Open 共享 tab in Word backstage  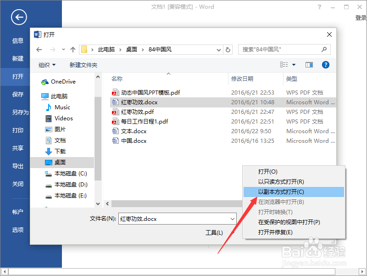click(x=18, y=148)
